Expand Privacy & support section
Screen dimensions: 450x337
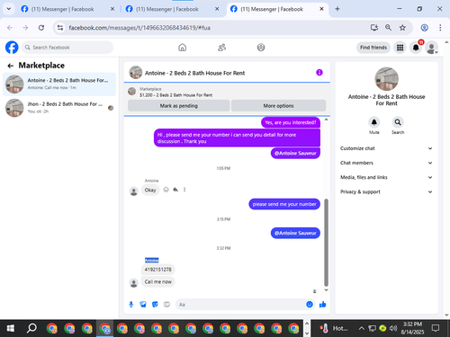(386, 191)
